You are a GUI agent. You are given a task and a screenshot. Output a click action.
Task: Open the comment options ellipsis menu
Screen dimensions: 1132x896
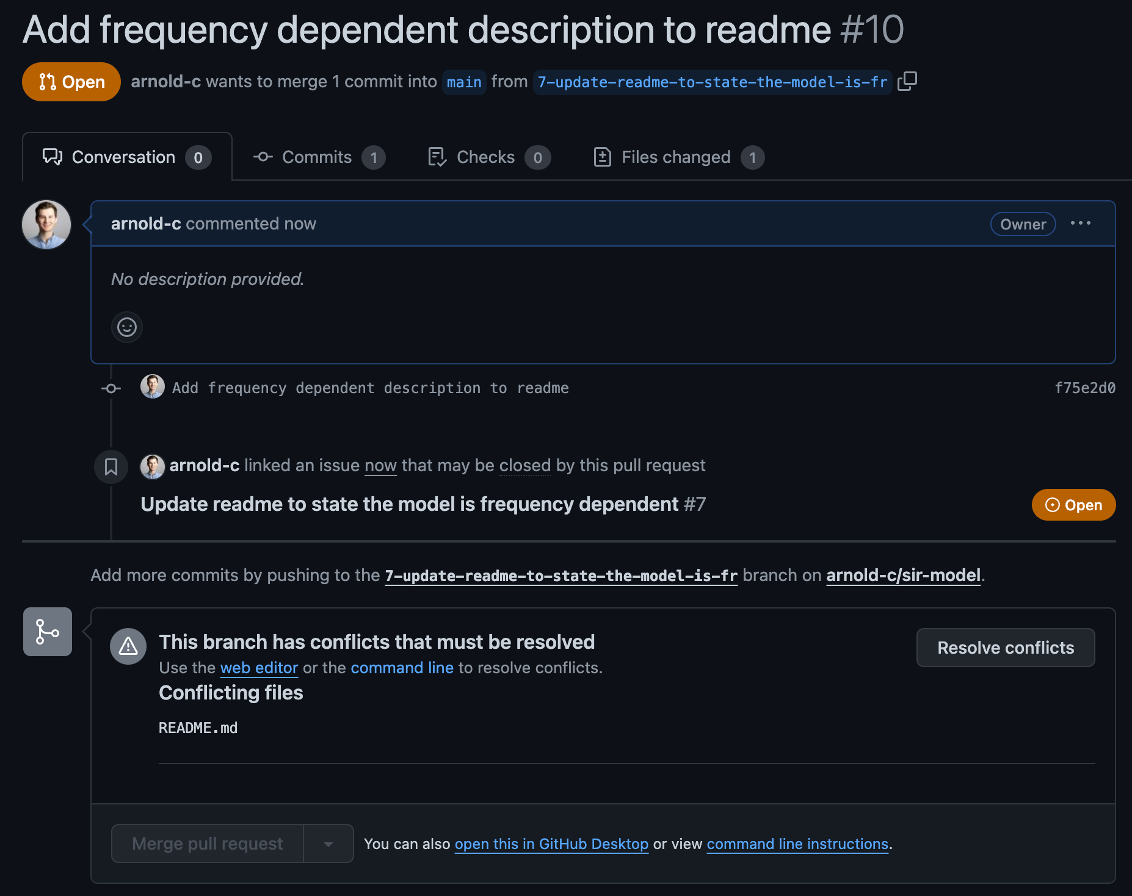coord(1080,223)
